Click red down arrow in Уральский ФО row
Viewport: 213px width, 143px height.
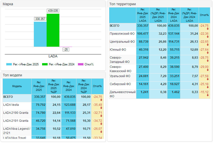pyautogui.click(x=207, y=79)
